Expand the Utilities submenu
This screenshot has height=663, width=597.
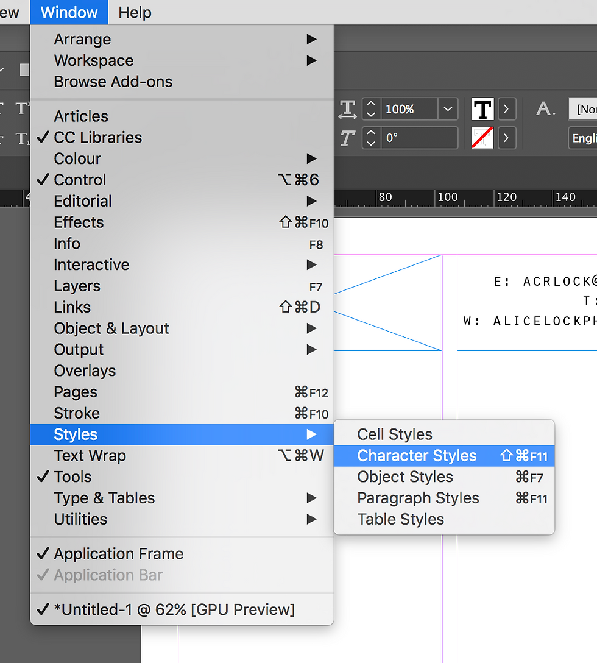tap(182, 519)
